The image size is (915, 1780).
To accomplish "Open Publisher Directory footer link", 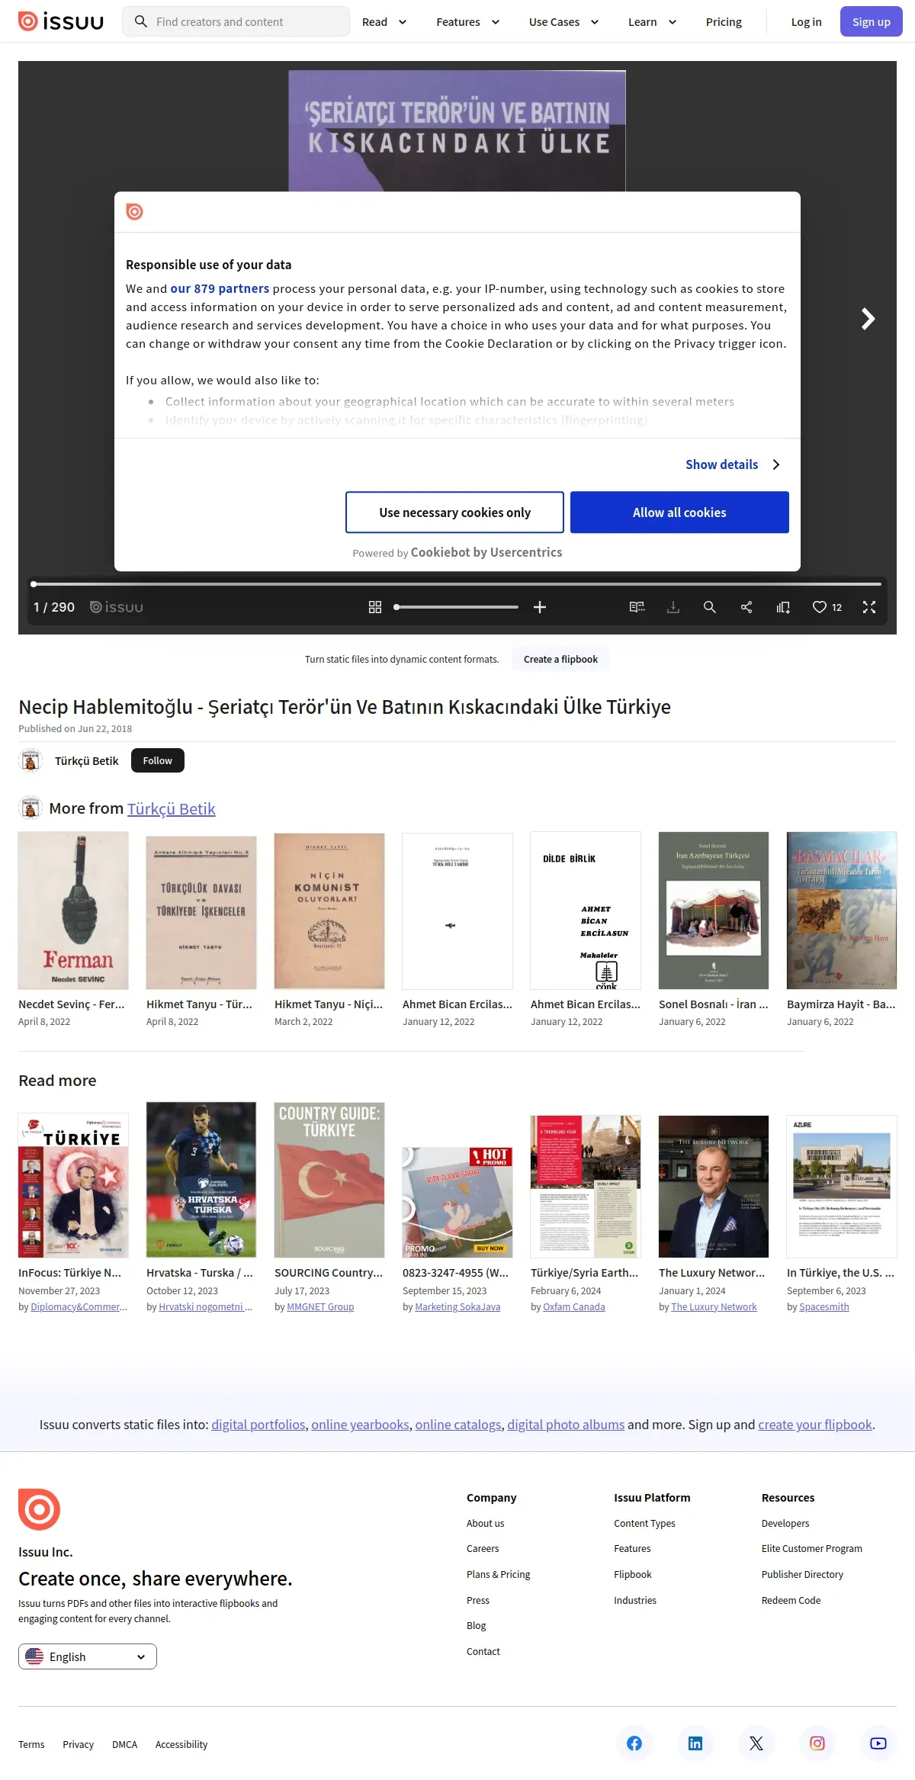I will 802,1574.
